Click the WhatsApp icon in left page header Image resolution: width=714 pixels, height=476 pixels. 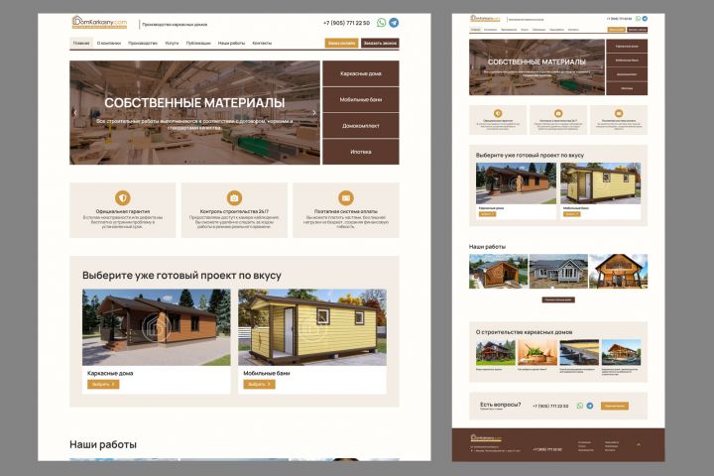coord(381,23)
